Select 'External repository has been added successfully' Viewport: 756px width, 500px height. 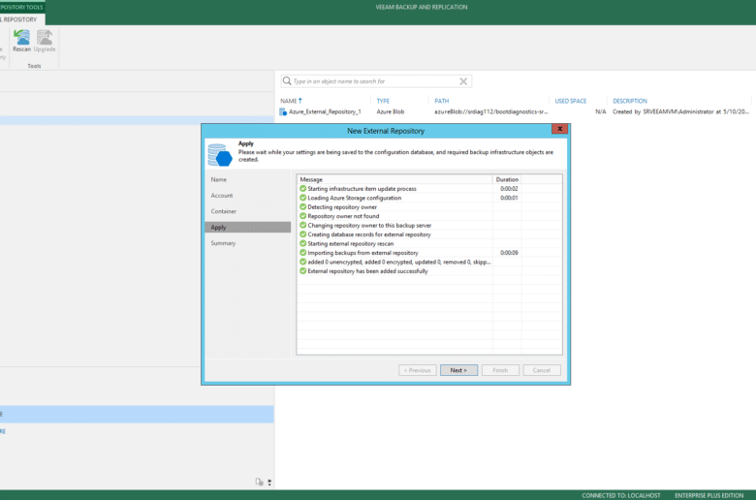pyautogui.click(x=368, y=271)
